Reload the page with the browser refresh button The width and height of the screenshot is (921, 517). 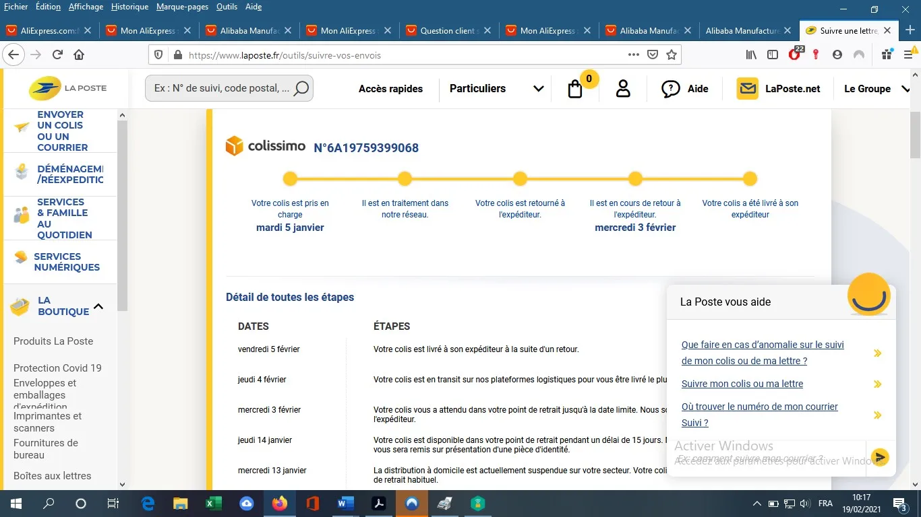(x=57, y=55)
